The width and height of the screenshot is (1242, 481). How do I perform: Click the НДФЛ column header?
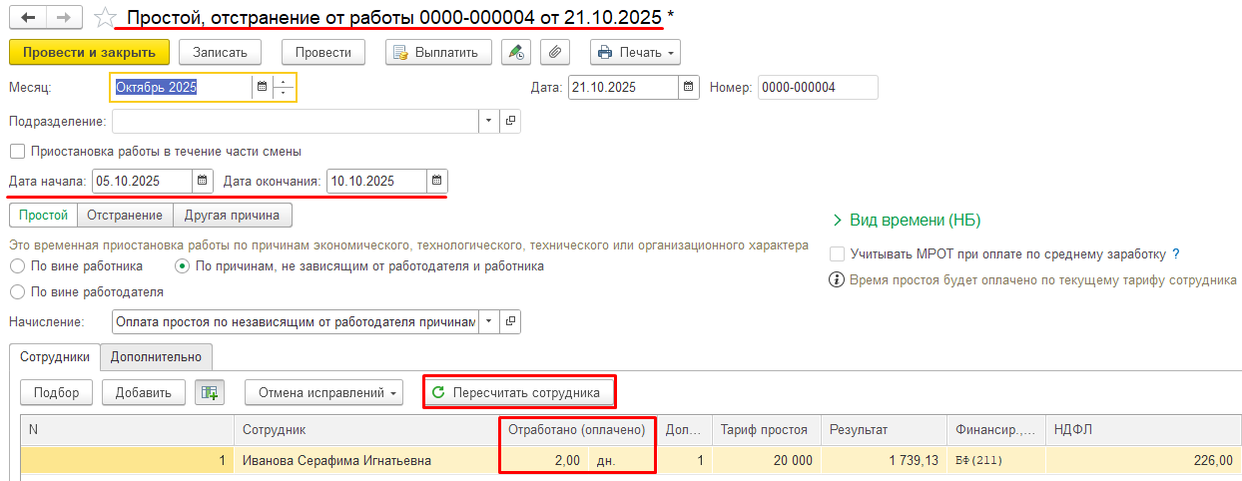(1143, 430)
